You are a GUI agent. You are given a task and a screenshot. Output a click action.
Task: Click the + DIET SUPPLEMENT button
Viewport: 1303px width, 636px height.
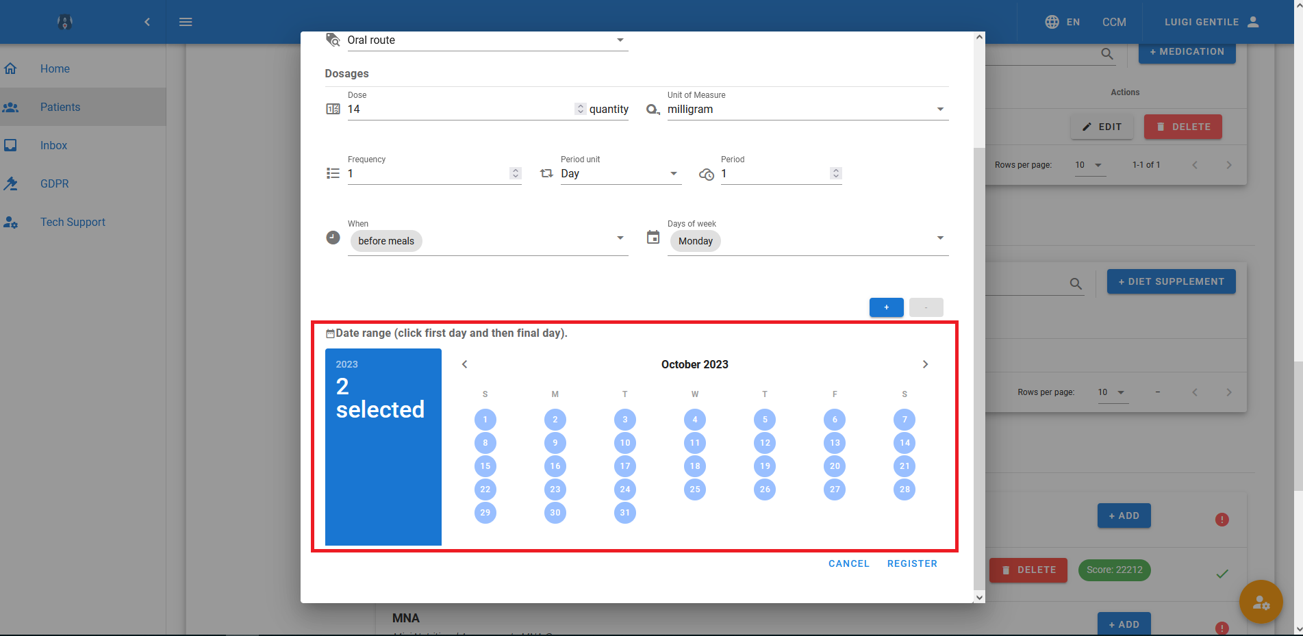point(1172,281)
